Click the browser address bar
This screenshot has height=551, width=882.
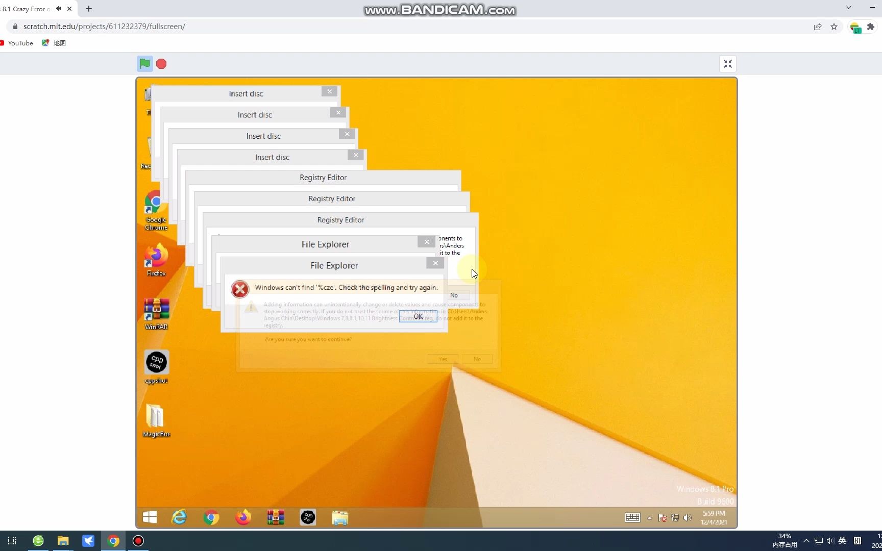click(204, 26)
